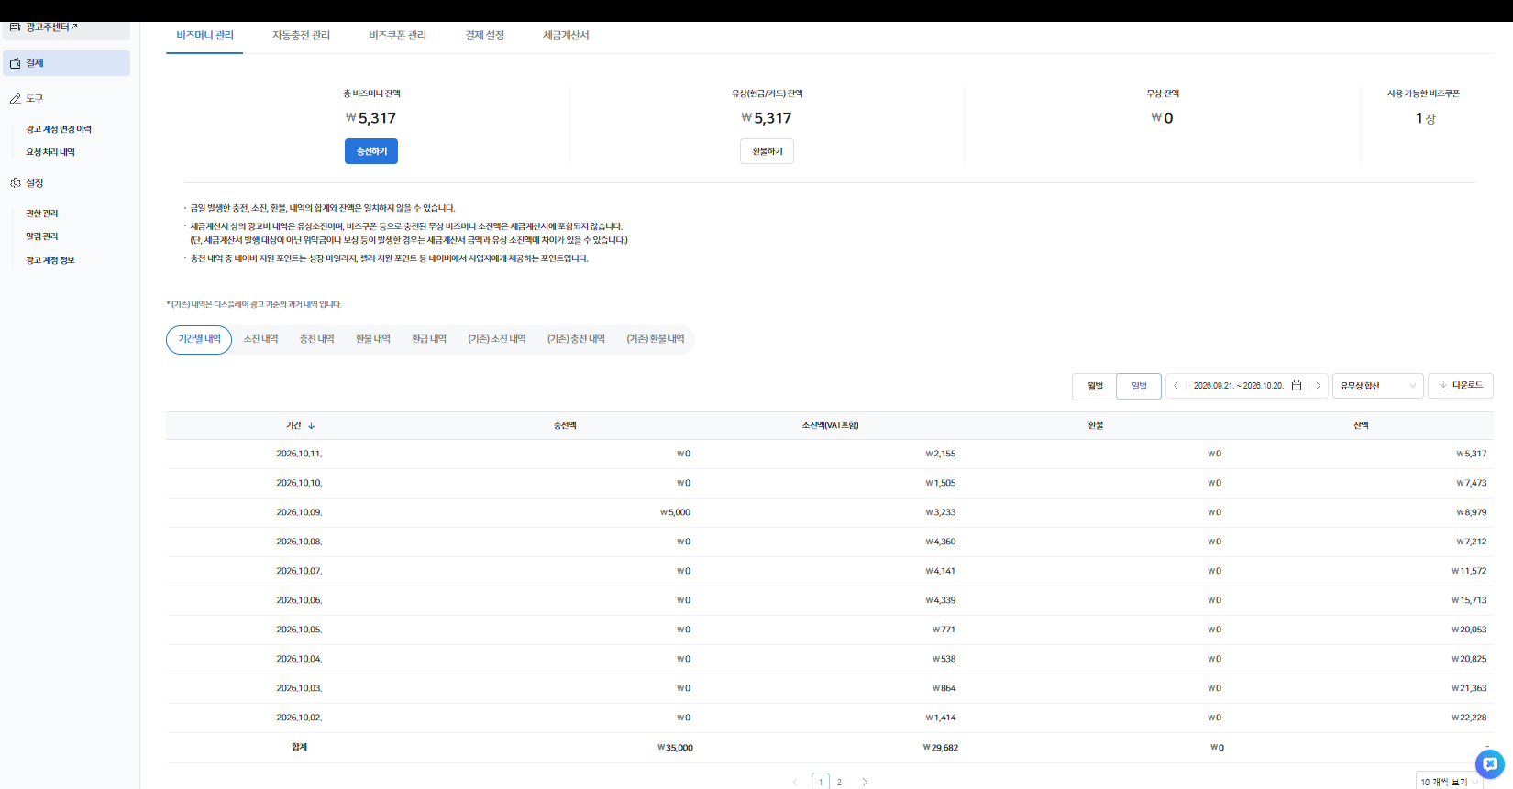
Task: Select the (기존) 소진 내역 tab
Action: 497,340
